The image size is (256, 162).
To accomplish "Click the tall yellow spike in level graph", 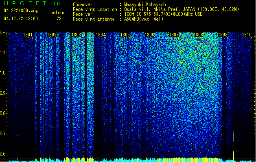I will [234, 156].
